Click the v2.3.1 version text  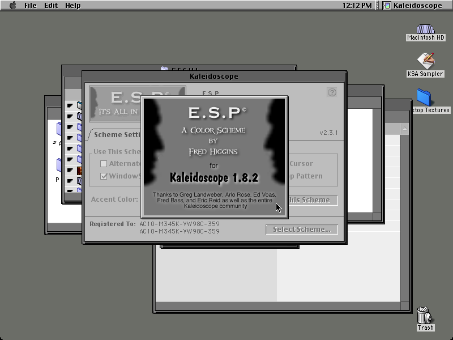[x=329, y=133]
